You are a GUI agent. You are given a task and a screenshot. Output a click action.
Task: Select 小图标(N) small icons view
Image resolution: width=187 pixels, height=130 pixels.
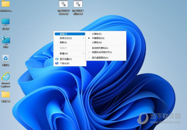pyautogui.click(x=106, y=43)
